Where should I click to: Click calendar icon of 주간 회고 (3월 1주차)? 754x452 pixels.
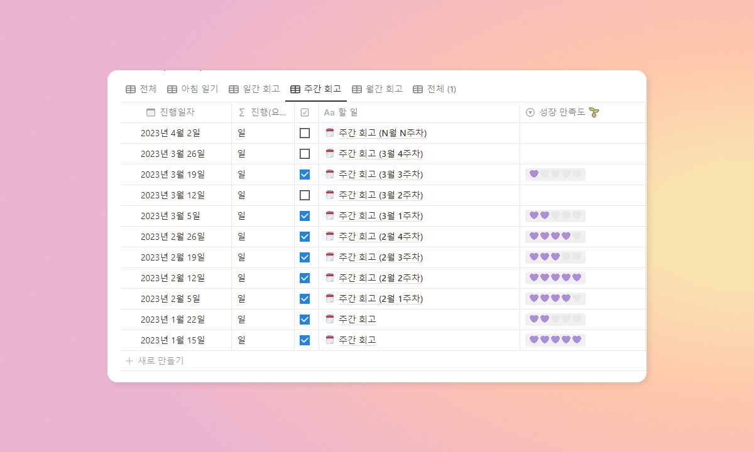click(330, 215)
